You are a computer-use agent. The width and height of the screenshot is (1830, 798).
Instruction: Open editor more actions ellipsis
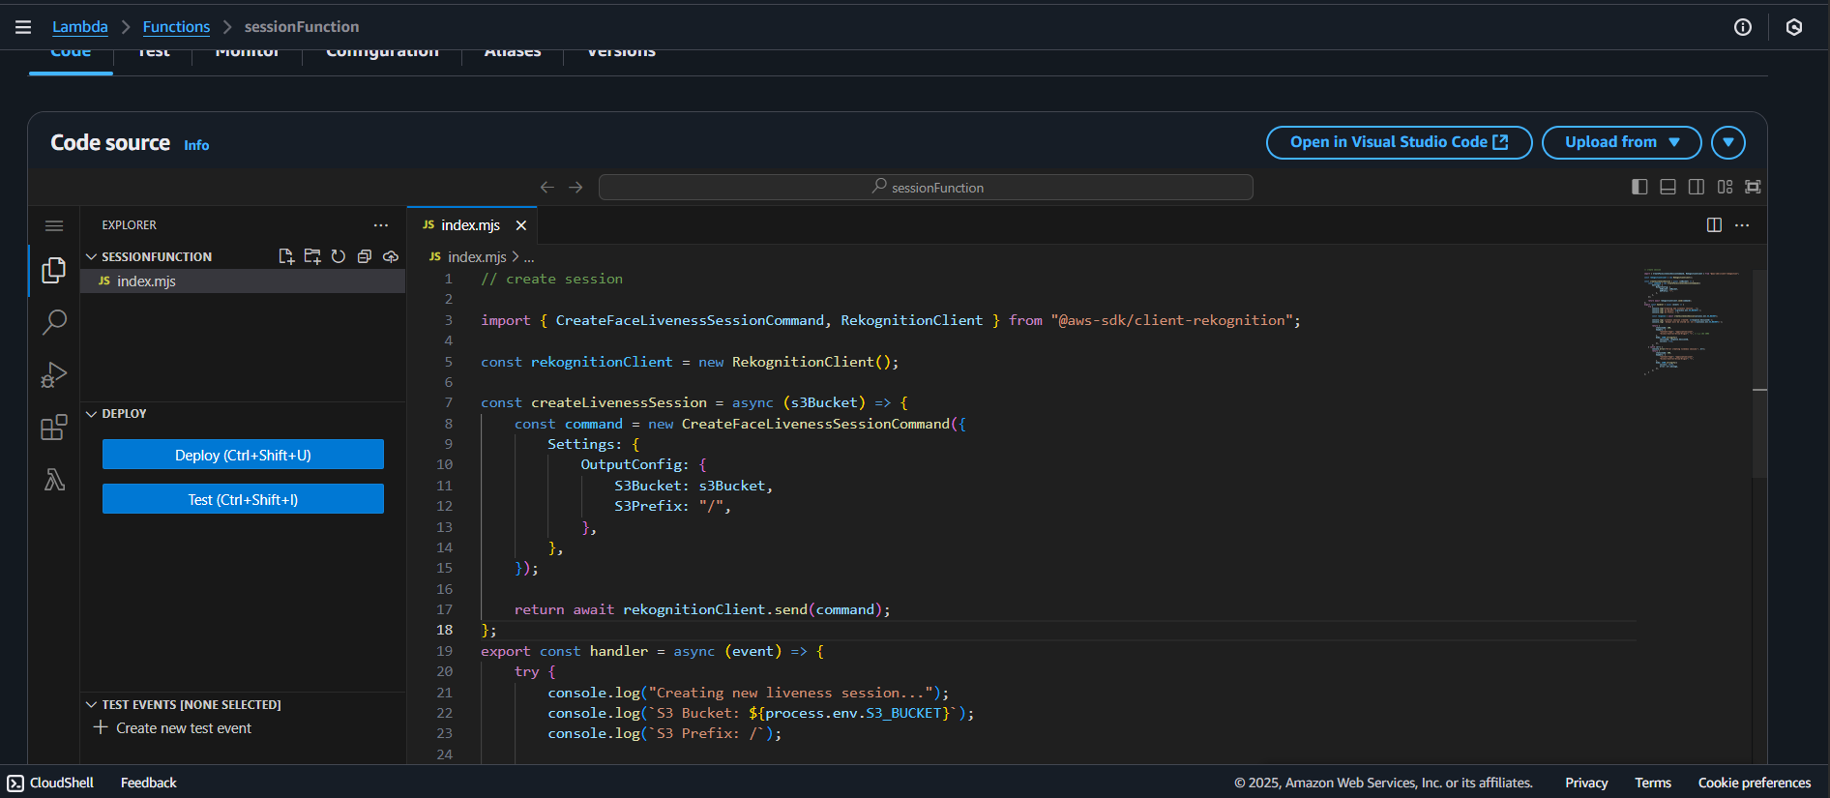pos(1742,225)
